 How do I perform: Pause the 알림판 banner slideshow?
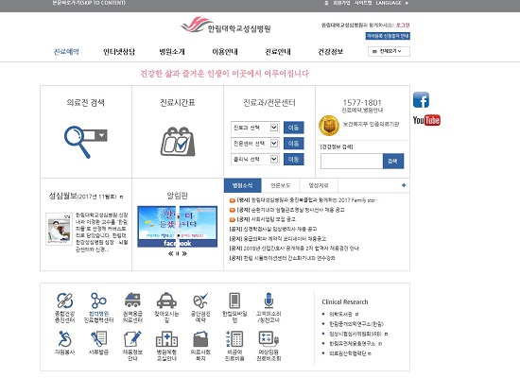click(x=178, y=253)
